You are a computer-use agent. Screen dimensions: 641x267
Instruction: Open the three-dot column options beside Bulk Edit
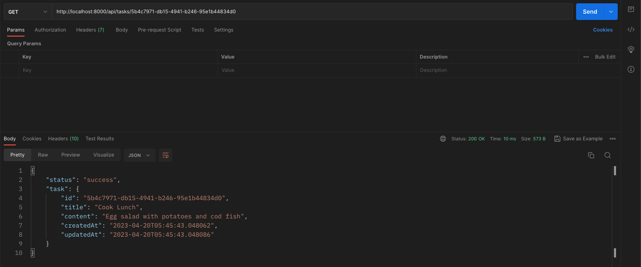(586, 57)
